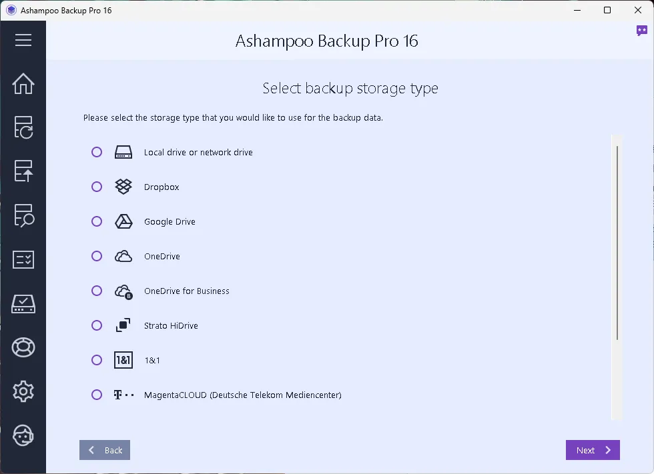Click the Next button
This screenshot has width=654, height=474.
coord(593,450)
